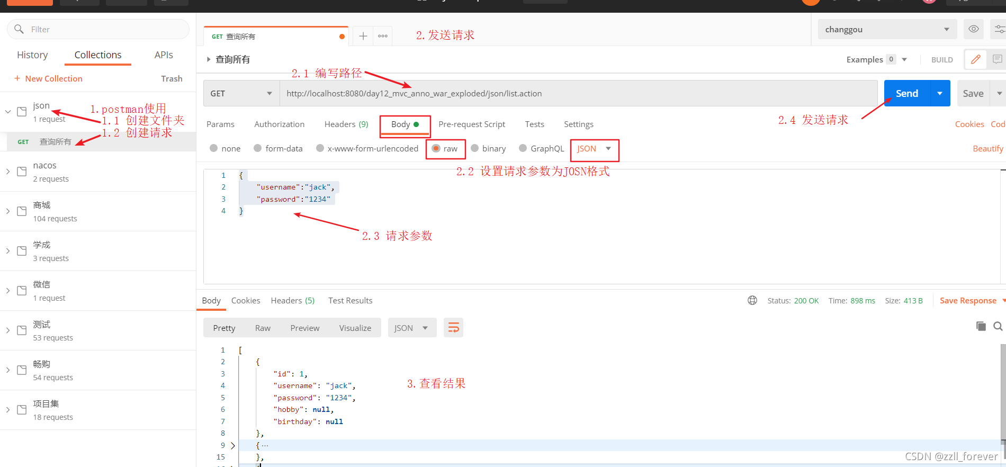This screenshot has height=467, width=1006.
Task: Click the search magnifier in Filter box
Action: point(19,29)
